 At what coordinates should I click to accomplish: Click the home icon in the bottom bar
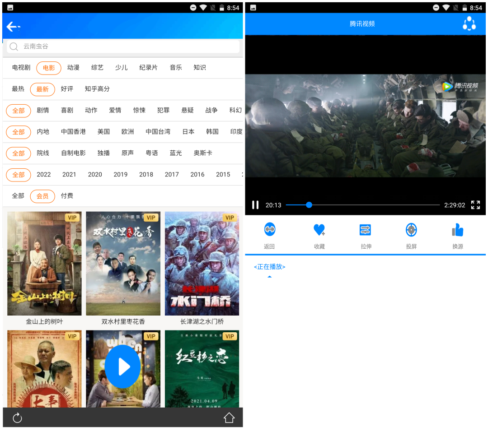click(229, 418)
